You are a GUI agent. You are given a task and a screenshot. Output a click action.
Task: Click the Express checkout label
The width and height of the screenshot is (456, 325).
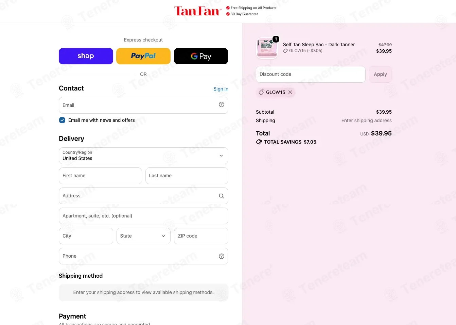[143, 40]
